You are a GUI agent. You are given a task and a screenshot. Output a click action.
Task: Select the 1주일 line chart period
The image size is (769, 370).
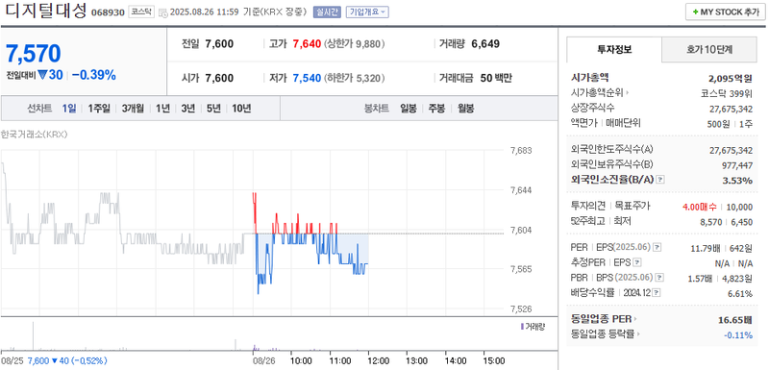tap(99, 109)
